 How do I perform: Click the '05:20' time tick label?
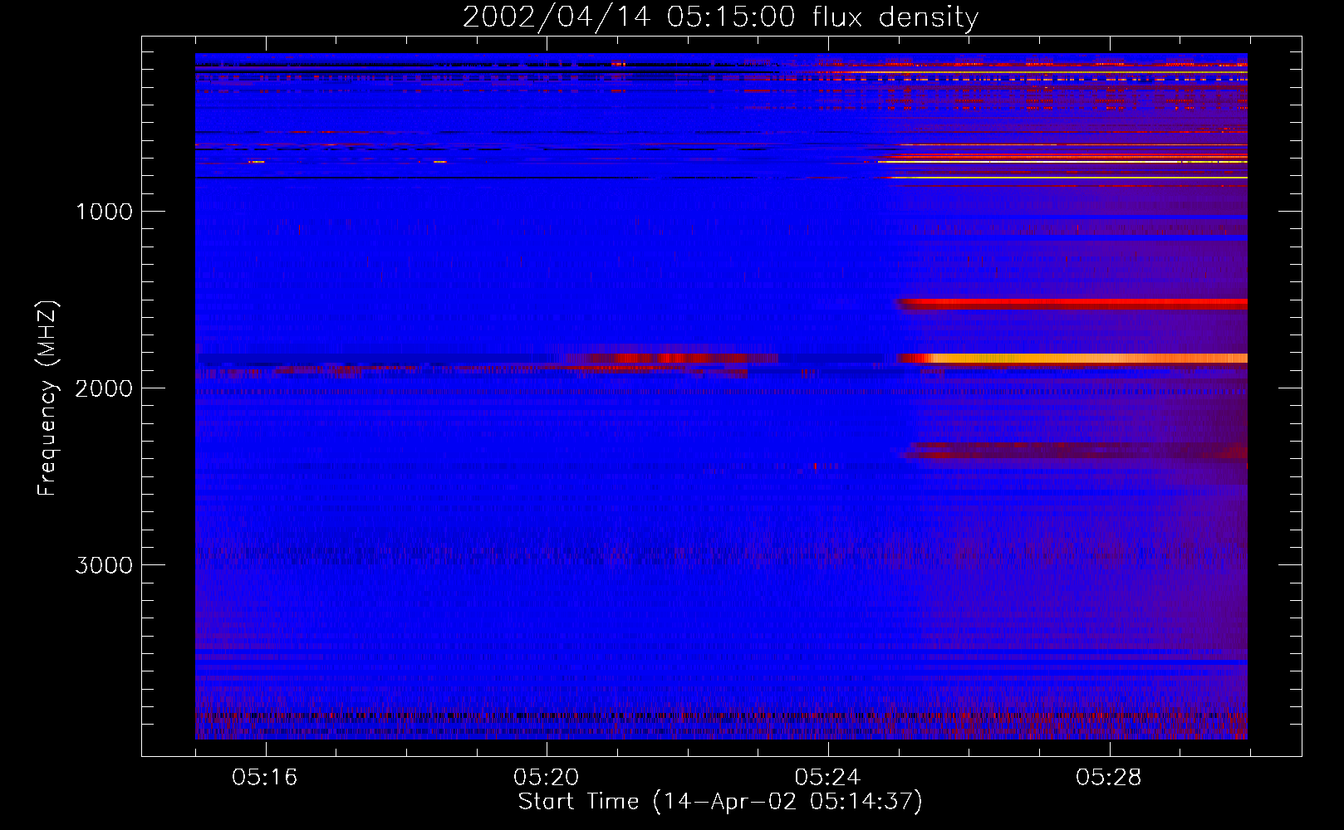tap(547, 778)
